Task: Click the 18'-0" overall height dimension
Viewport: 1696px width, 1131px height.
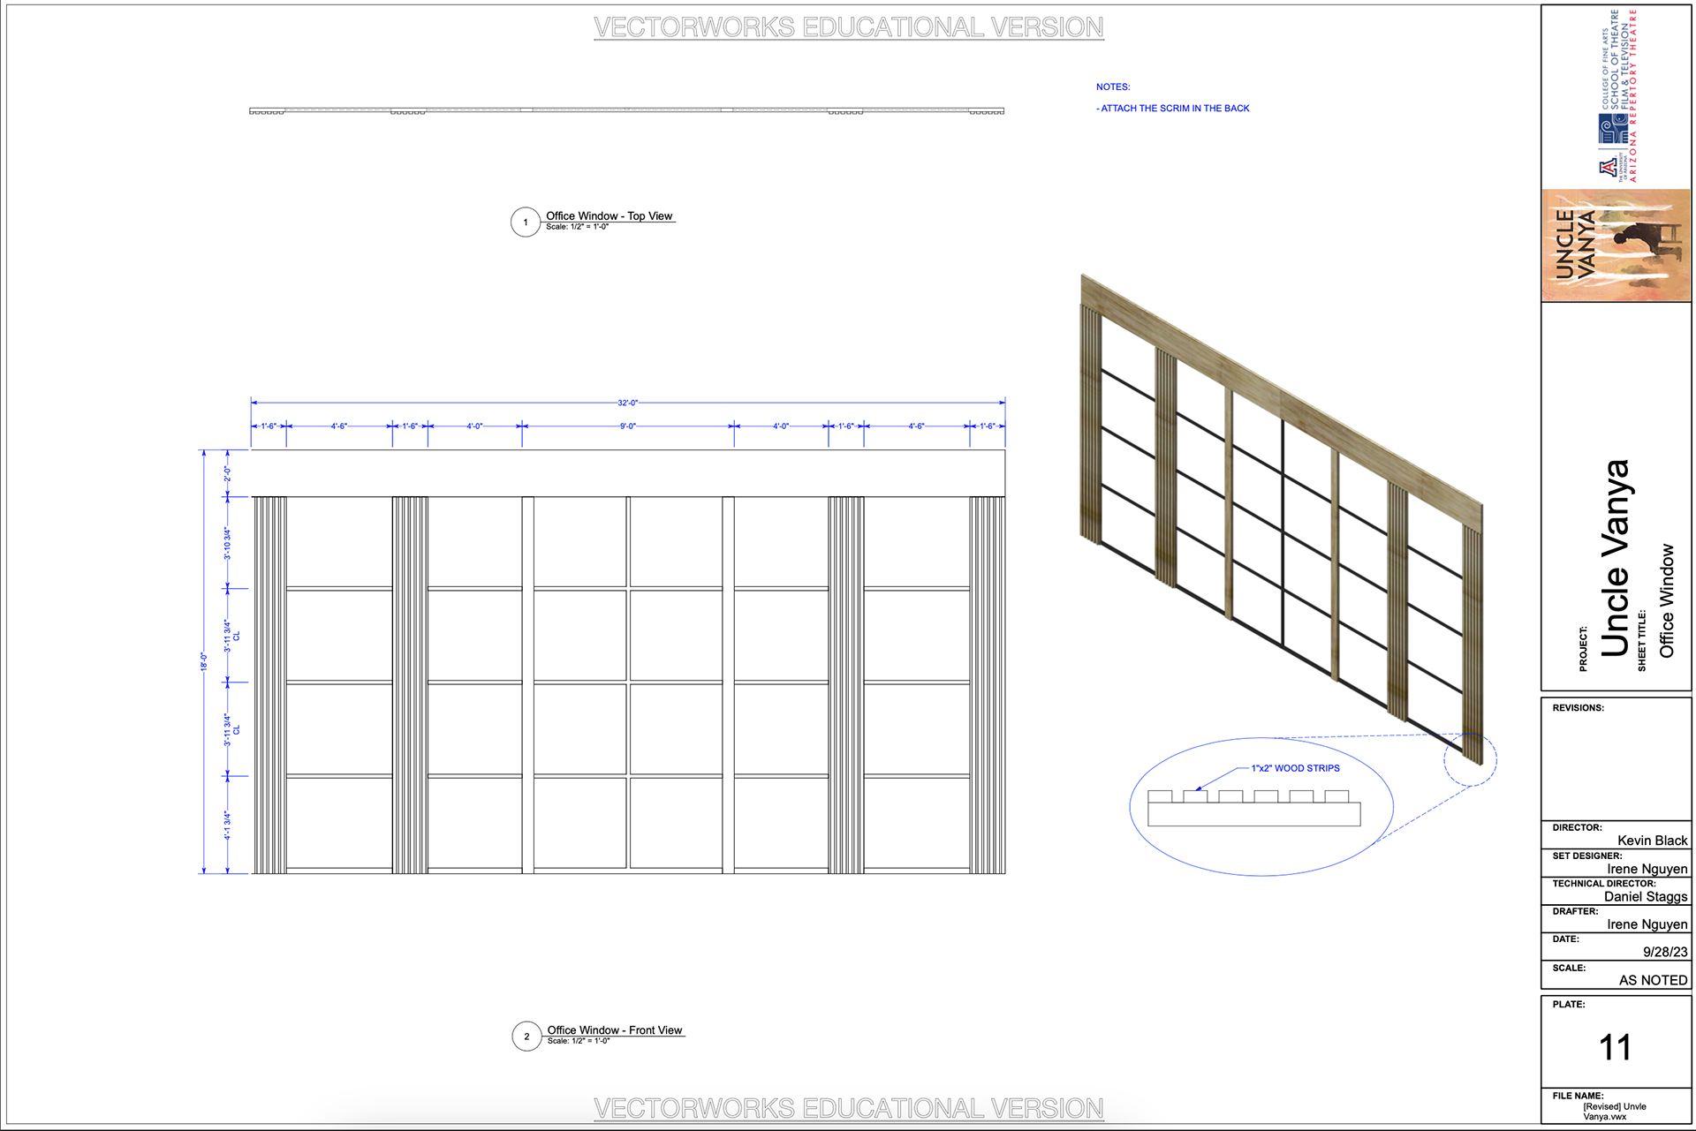Action: point(203,661)
